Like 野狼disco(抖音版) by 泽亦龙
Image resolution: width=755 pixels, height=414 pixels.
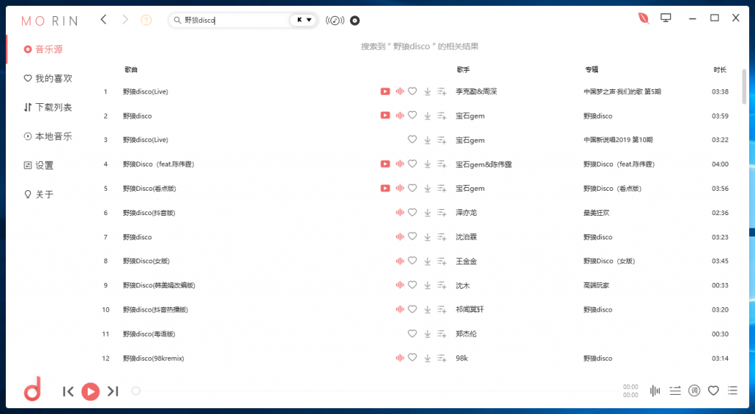[x=412, y=212]
